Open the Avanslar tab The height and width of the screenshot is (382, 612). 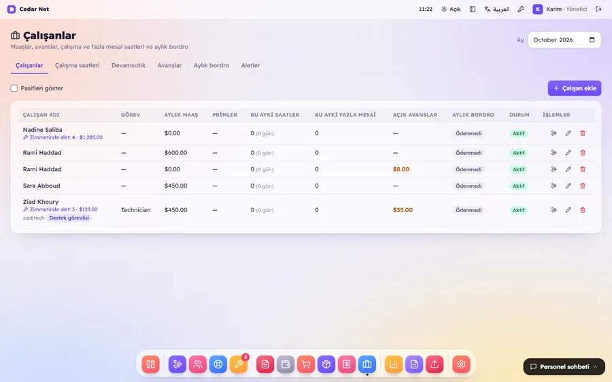coord(169,65)
